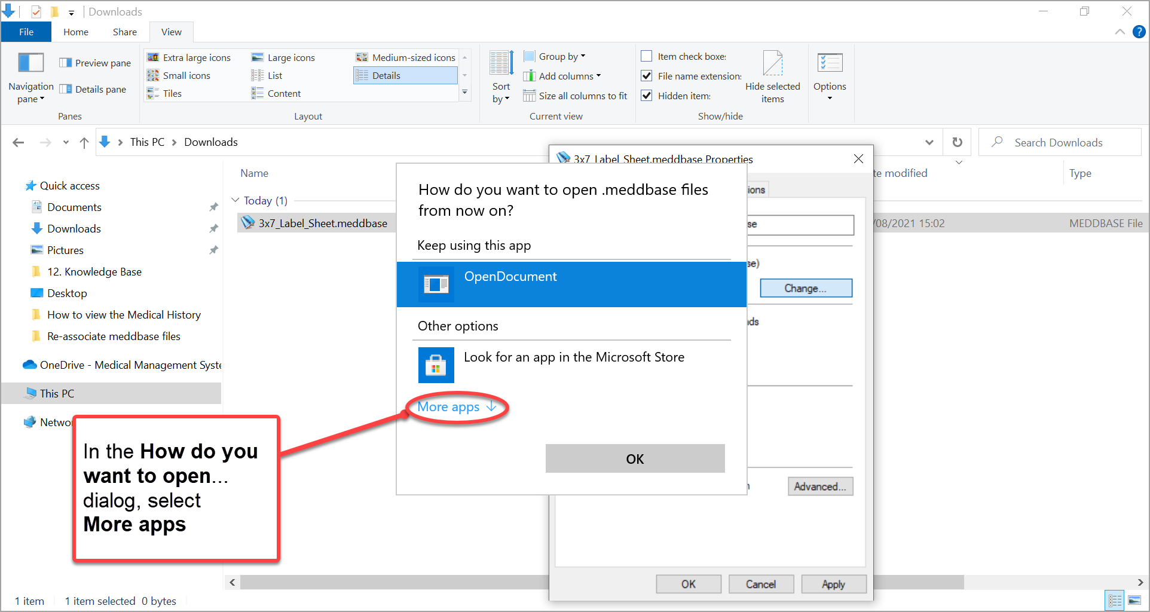Collapse the ribbon with the chevron
The image size is (1150, 612).
pos(1120,32)
